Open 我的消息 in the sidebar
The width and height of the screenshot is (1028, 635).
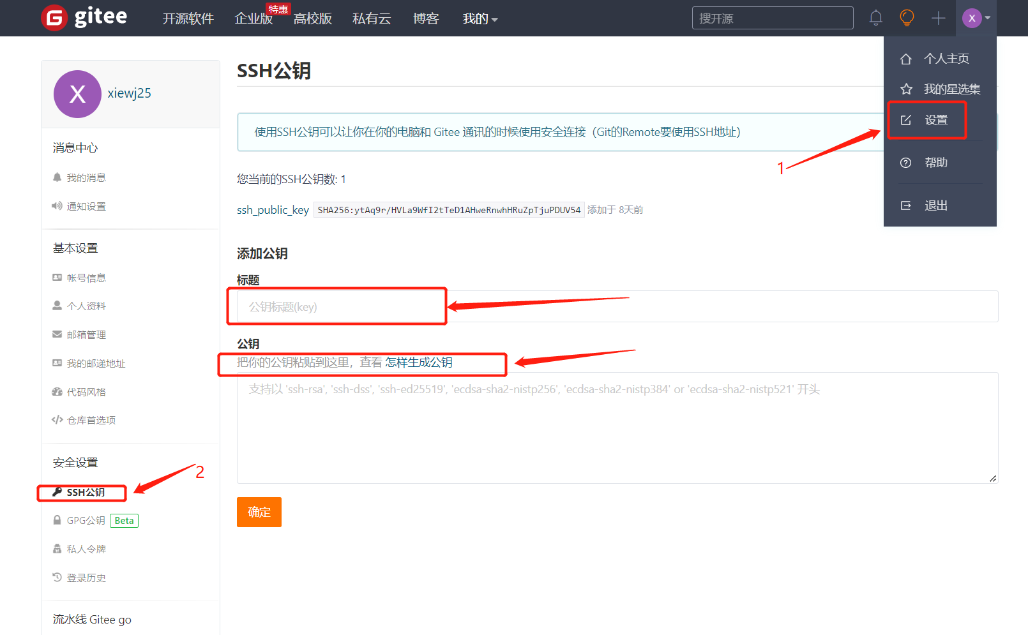point(86,177)
